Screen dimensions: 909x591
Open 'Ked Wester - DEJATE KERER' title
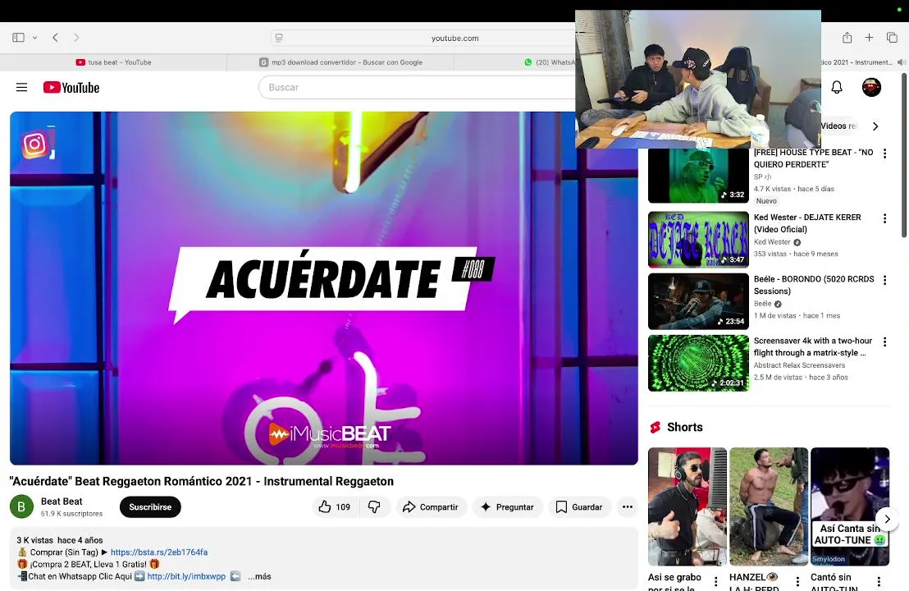coord(807,223)
